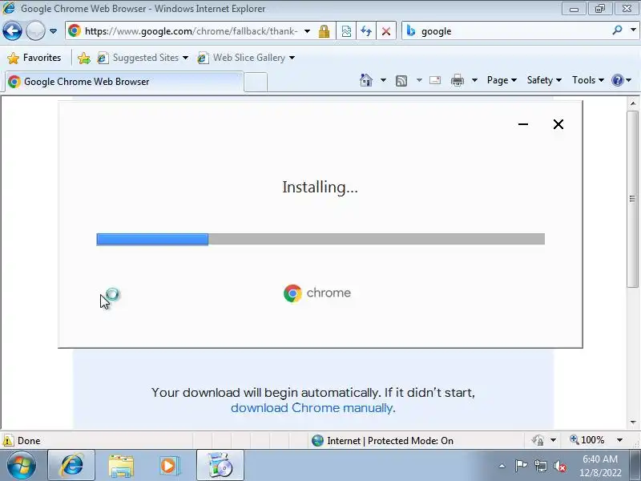The height and width of the screenshot is (481, 641).
Task: Click the taskbar clock 6:40 AM
Action: point(599,459)
